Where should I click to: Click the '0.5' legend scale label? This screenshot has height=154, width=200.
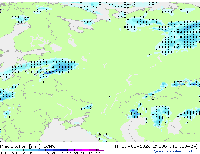point(11,153)
